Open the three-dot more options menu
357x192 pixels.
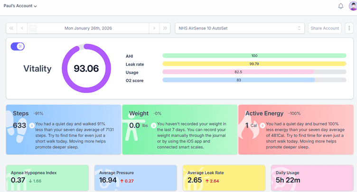click(349, 28)
